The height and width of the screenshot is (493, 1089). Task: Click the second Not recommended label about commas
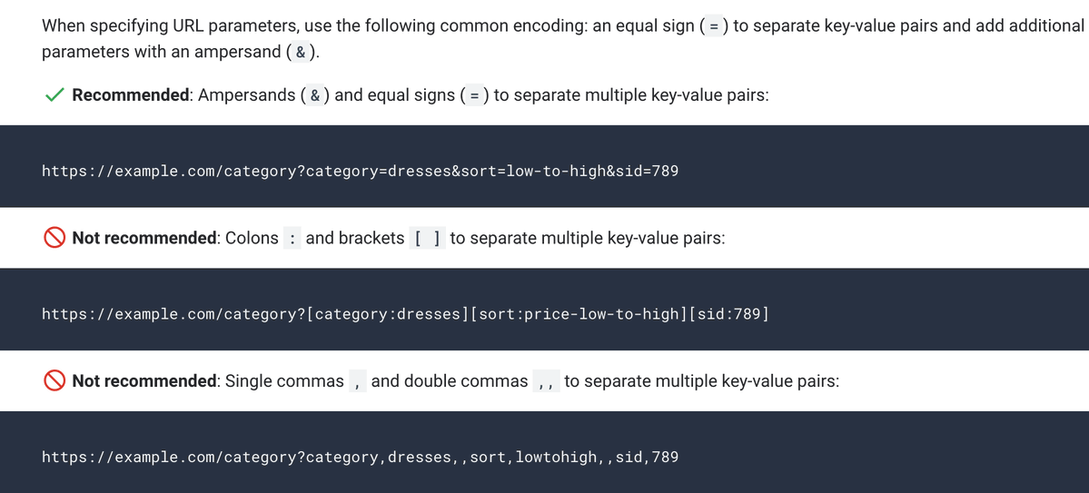pos(144,381)
